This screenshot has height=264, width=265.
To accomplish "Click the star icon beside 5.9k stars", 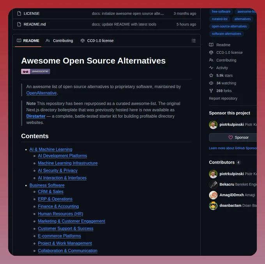I will coord(211,75).
